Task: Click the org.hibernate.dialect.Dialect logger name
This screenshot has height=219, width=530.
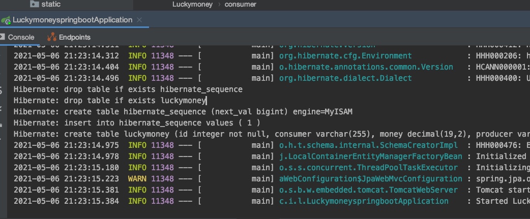Action: (x=345, y=78)
